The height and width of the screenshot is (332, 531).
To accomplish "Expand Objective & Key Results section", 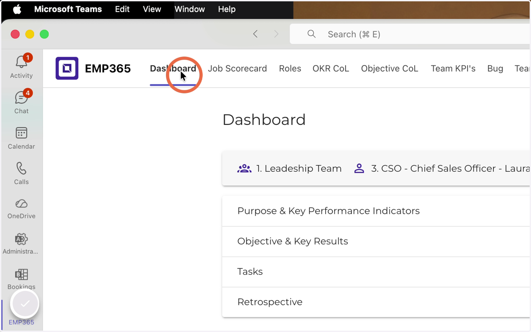I will 376,242.
